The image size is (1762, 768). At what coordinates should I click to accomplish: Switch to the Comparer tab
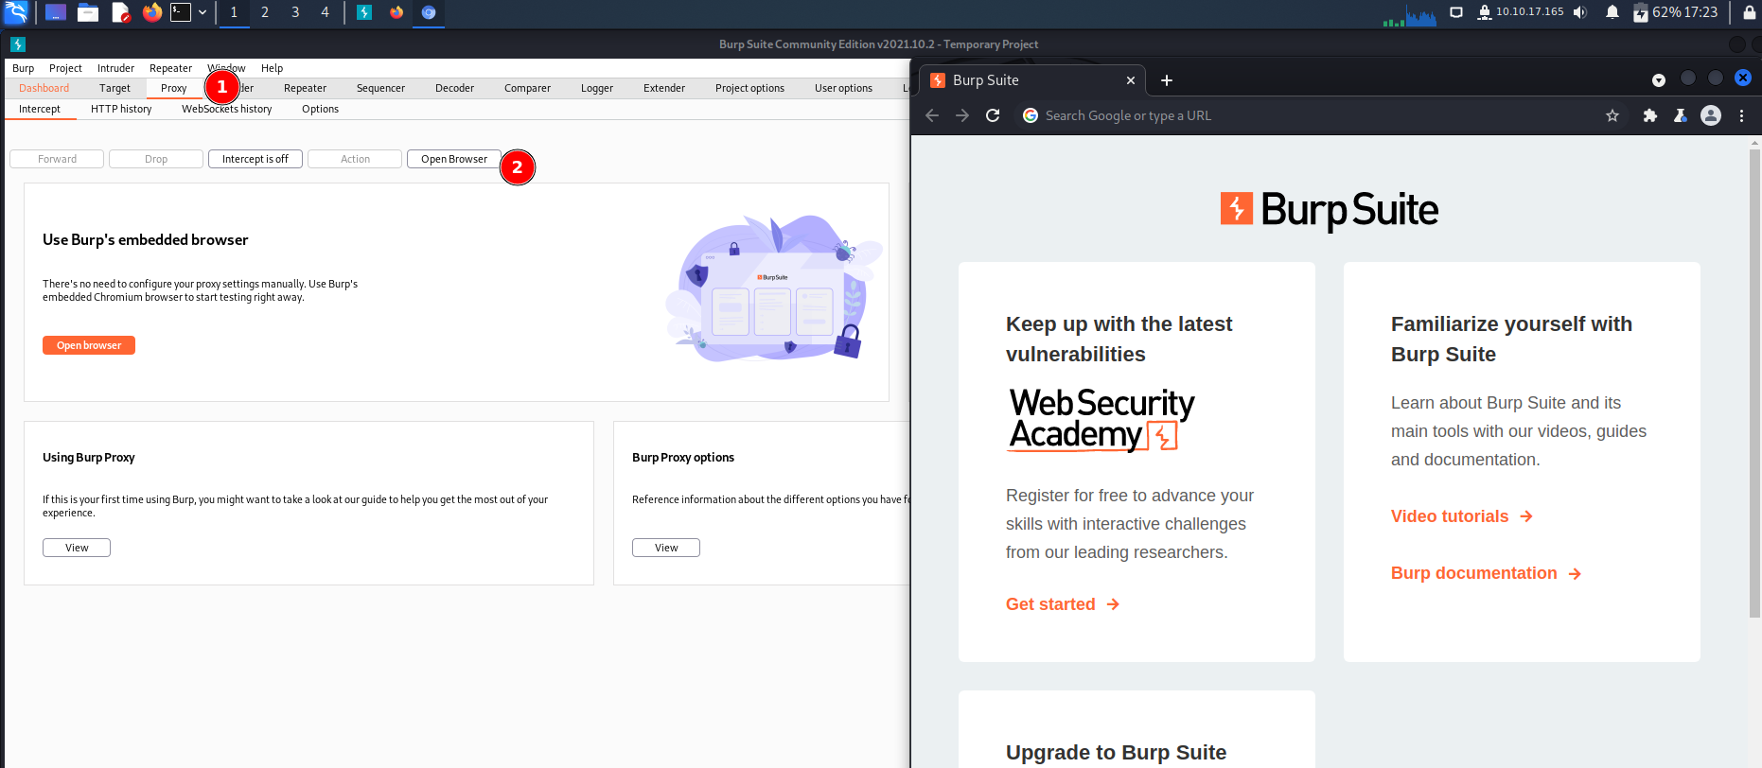coord(527,88)
